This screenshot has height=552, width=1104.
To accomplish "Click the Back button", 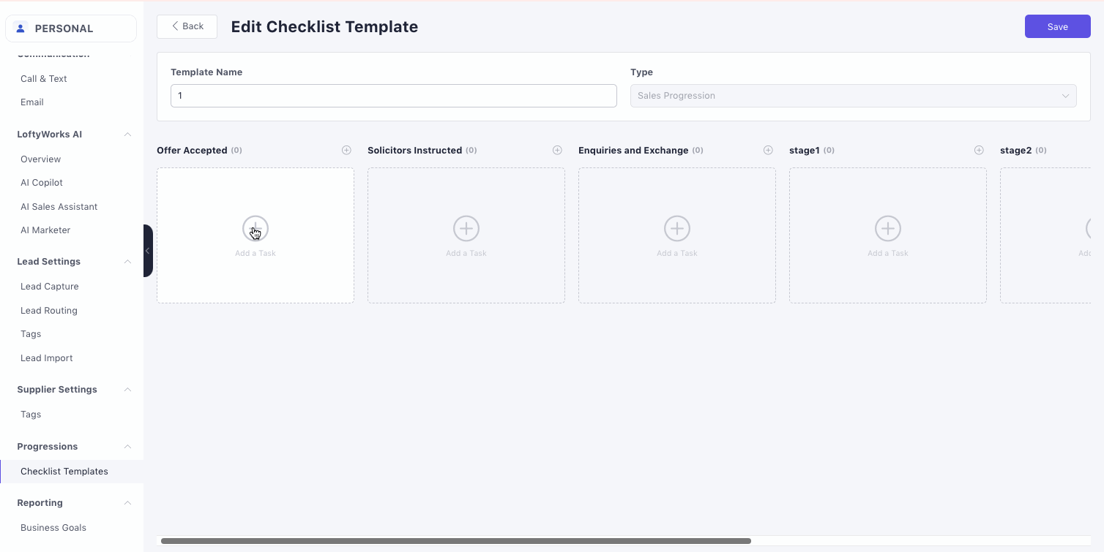I will tap(187, 26).
